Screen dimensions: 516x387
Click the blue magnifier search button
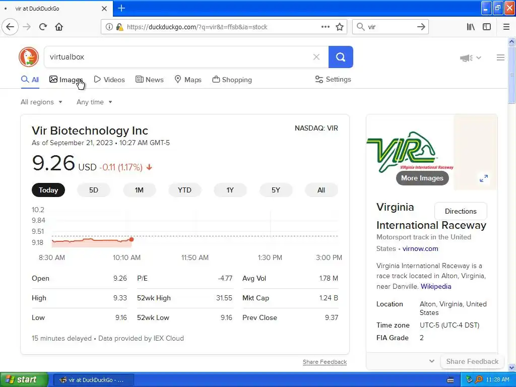(x=341, y=57)
